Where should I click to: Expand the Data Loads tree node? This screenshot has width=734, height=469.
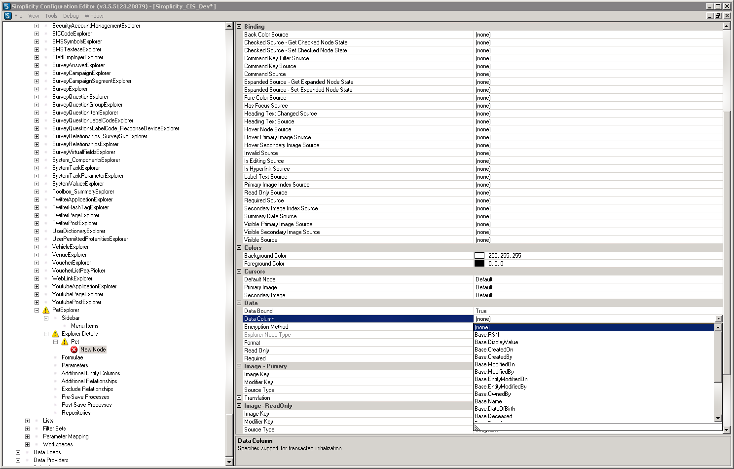18,452
